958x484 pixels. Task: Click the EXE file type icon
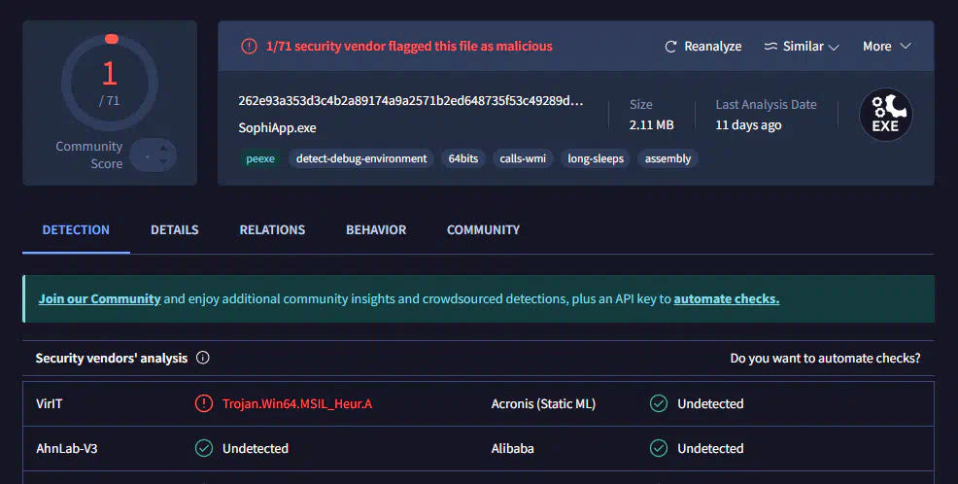click(x=885, y=115)
